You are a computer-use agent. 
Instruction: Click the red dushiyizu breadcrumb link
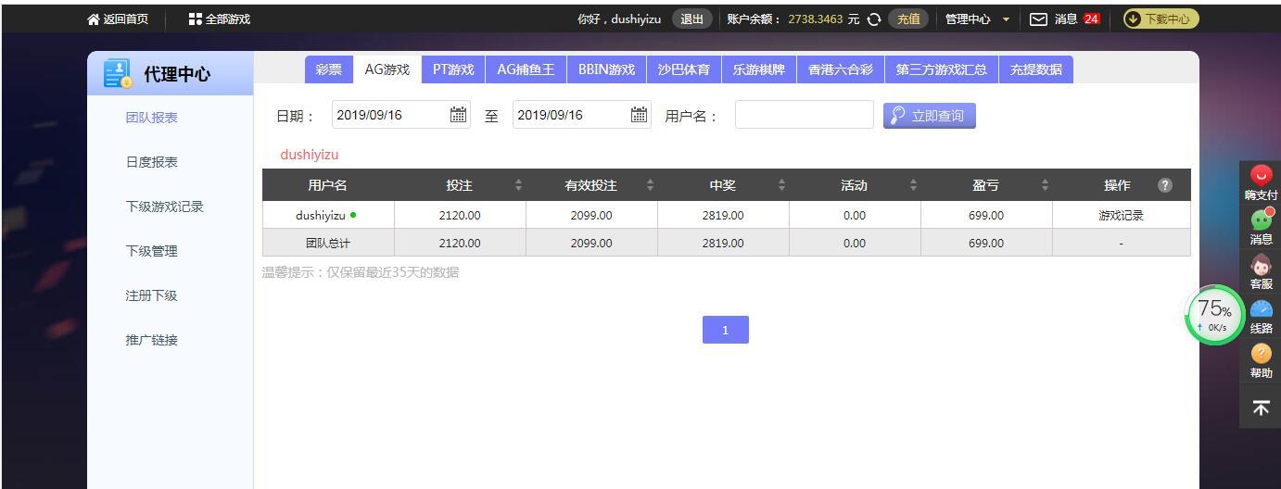(x=310, y=155)
